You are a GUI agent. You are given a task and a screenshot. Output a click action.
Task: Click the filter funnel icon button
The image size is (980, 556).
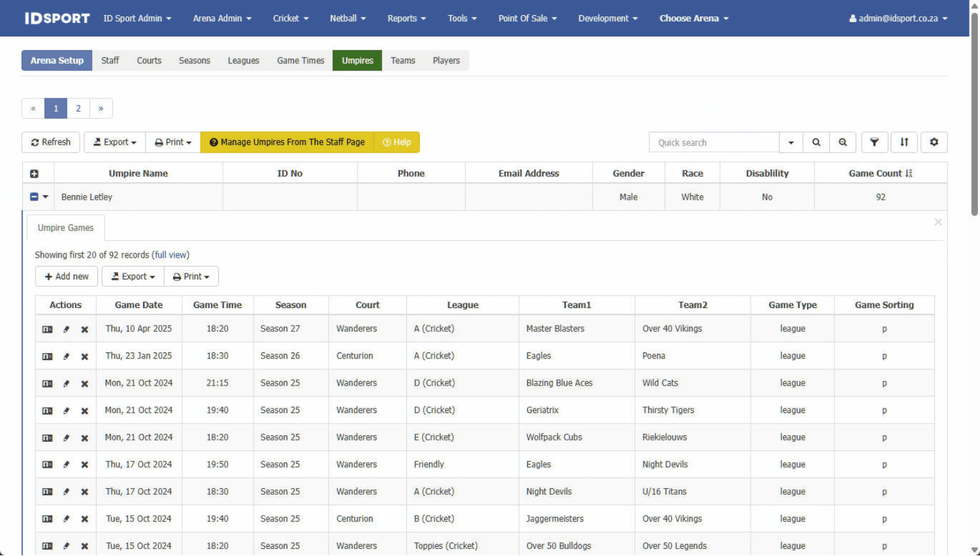pos(874,142)
